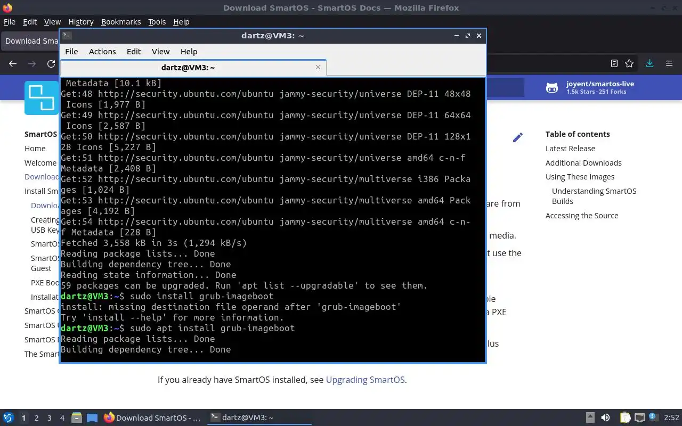The height and width of the screenshot is (426, 682).
Task: Open the Upgrading SmartOS link
Action: [366, 380]
